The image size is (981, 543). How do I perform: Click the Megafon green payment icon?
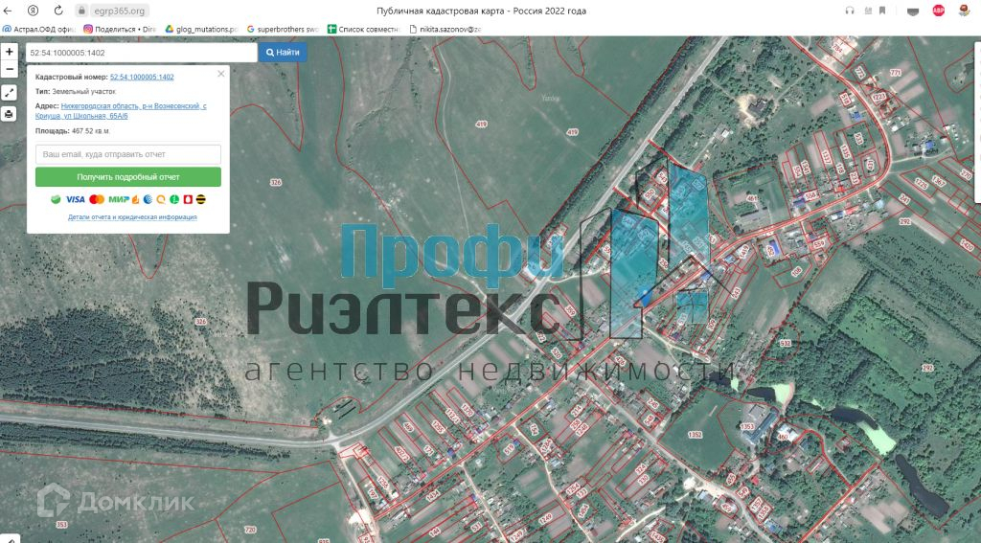[174, 199]
